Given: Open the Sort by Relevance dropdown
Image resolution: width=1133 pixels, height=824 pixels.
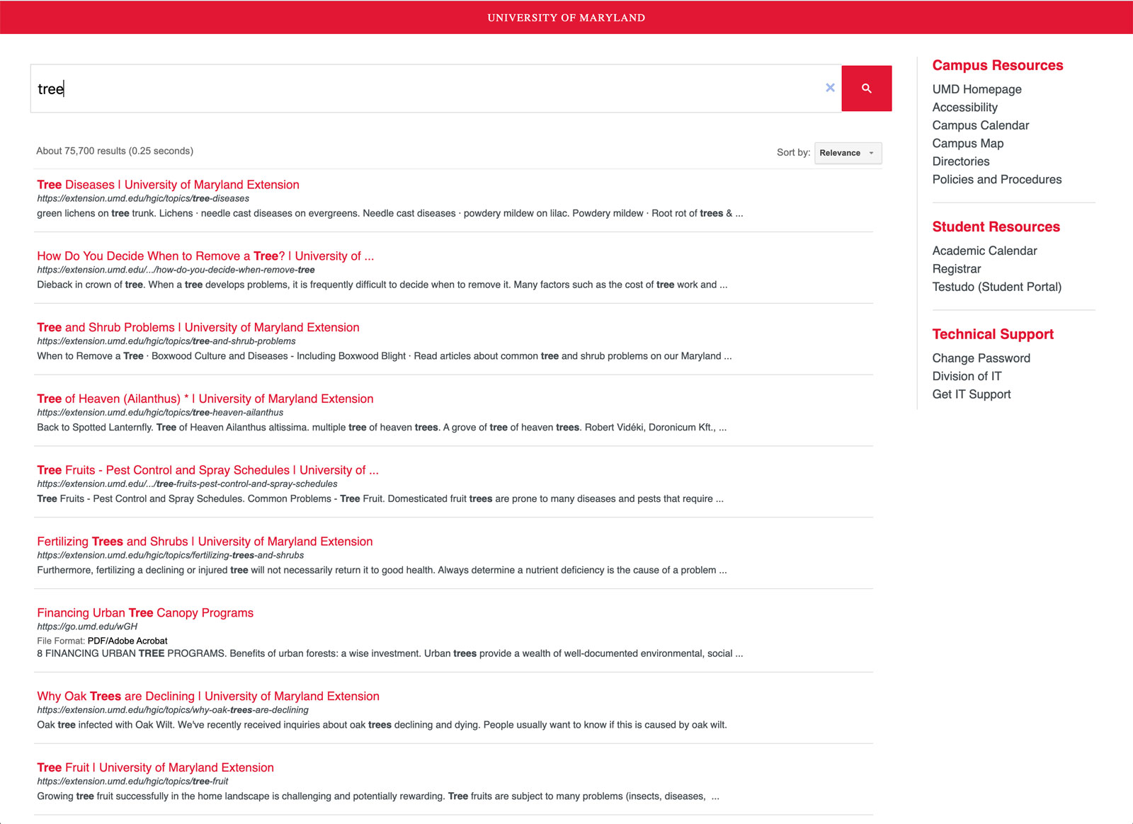Looking at the screenshot, I should click(848, 153).
